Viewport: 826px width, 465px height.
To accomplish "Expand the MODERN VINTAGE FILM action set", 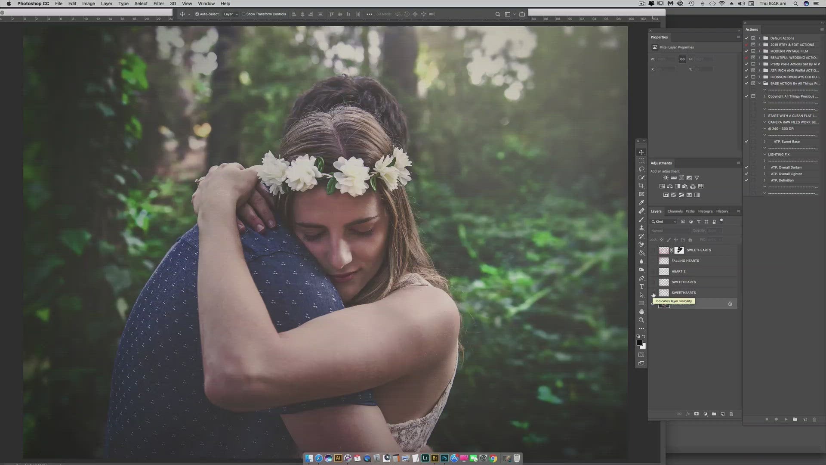I will (x=759, y=51).
